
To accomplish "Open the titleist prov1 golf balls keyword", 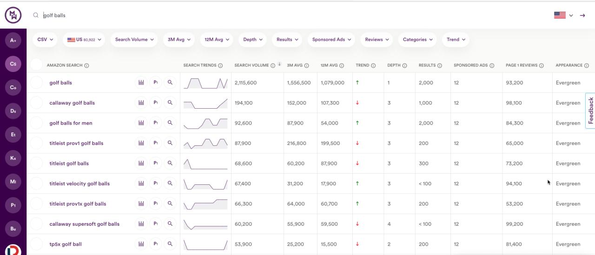I will (76, 143).
